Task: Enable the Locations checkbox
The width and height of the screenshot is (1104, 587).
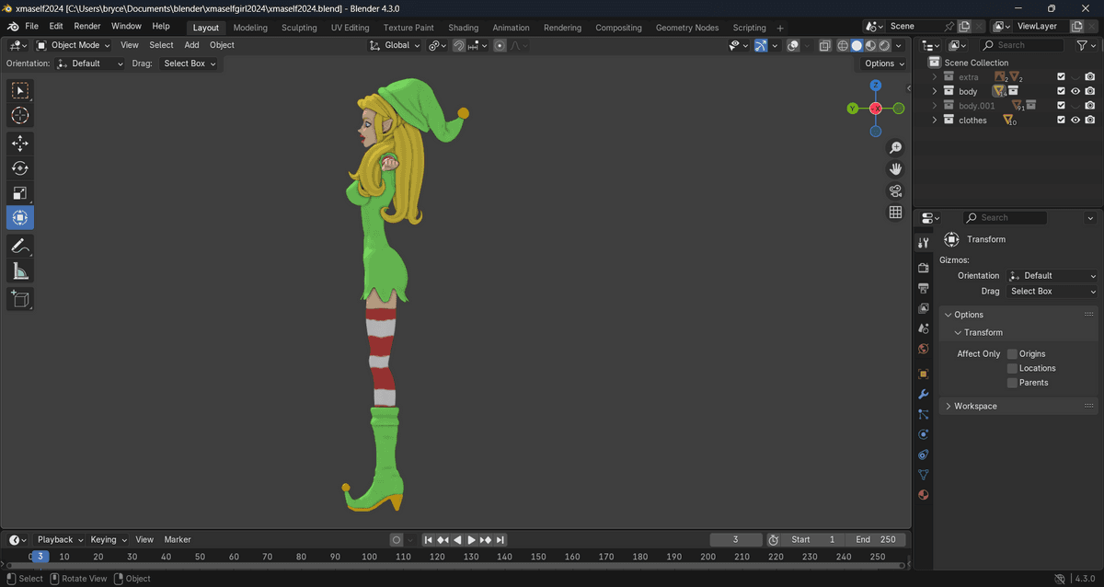Action: tap(1012, 368)
